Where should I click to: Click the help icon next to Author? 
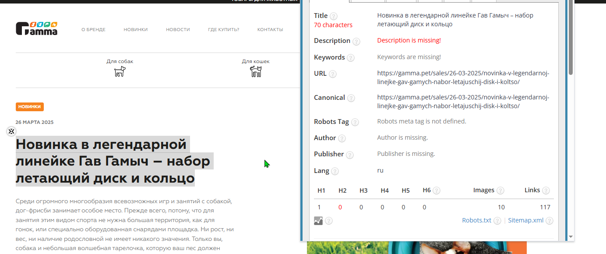coord(342,138)
